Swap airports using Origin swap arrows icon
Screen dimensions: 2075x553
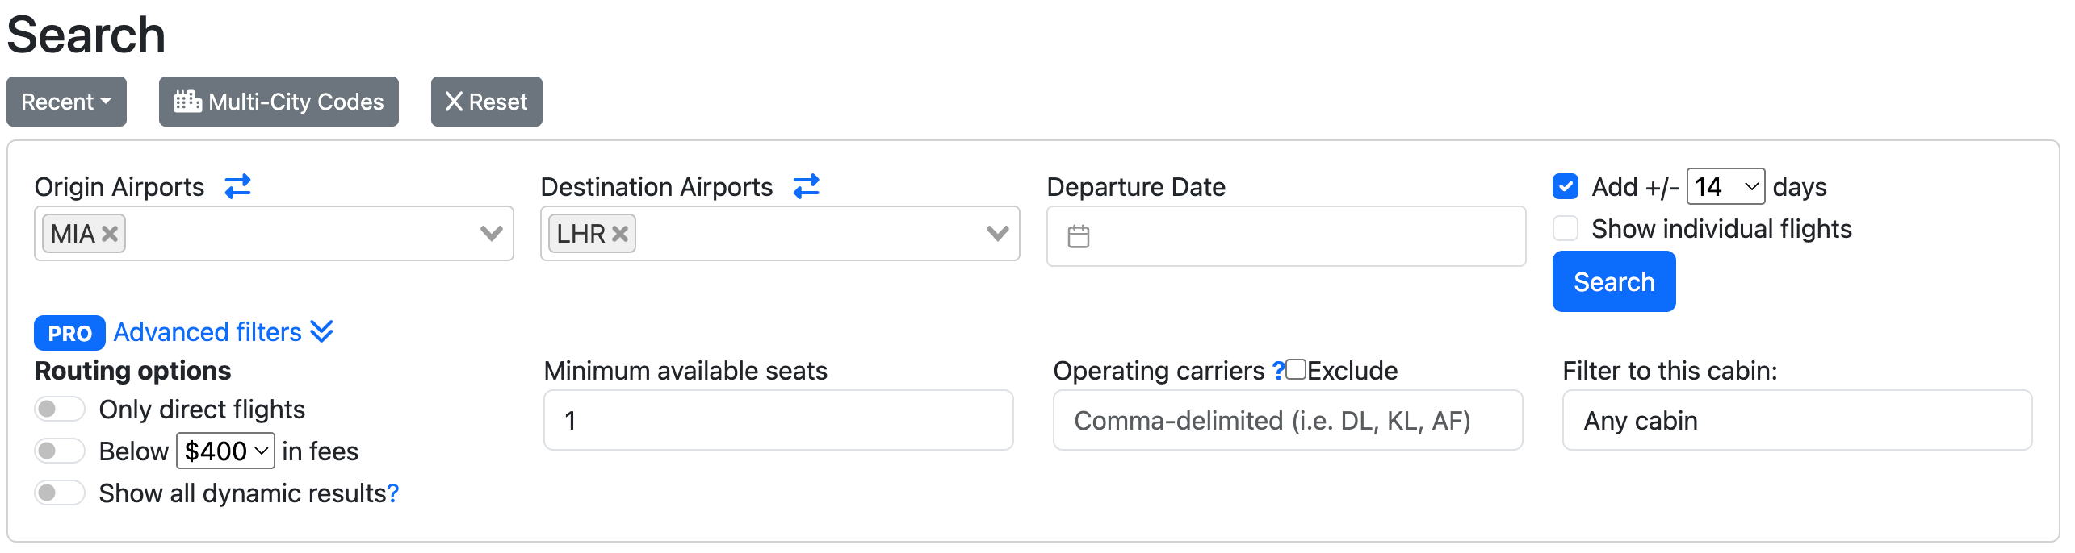(x=237, y=186)
